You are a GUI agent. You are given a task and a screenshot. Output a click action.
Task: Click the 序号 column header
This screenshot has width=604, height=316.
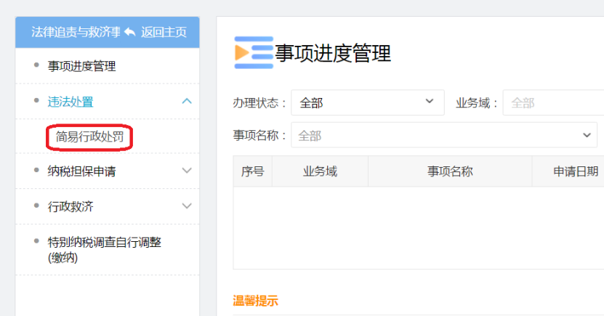253,171
